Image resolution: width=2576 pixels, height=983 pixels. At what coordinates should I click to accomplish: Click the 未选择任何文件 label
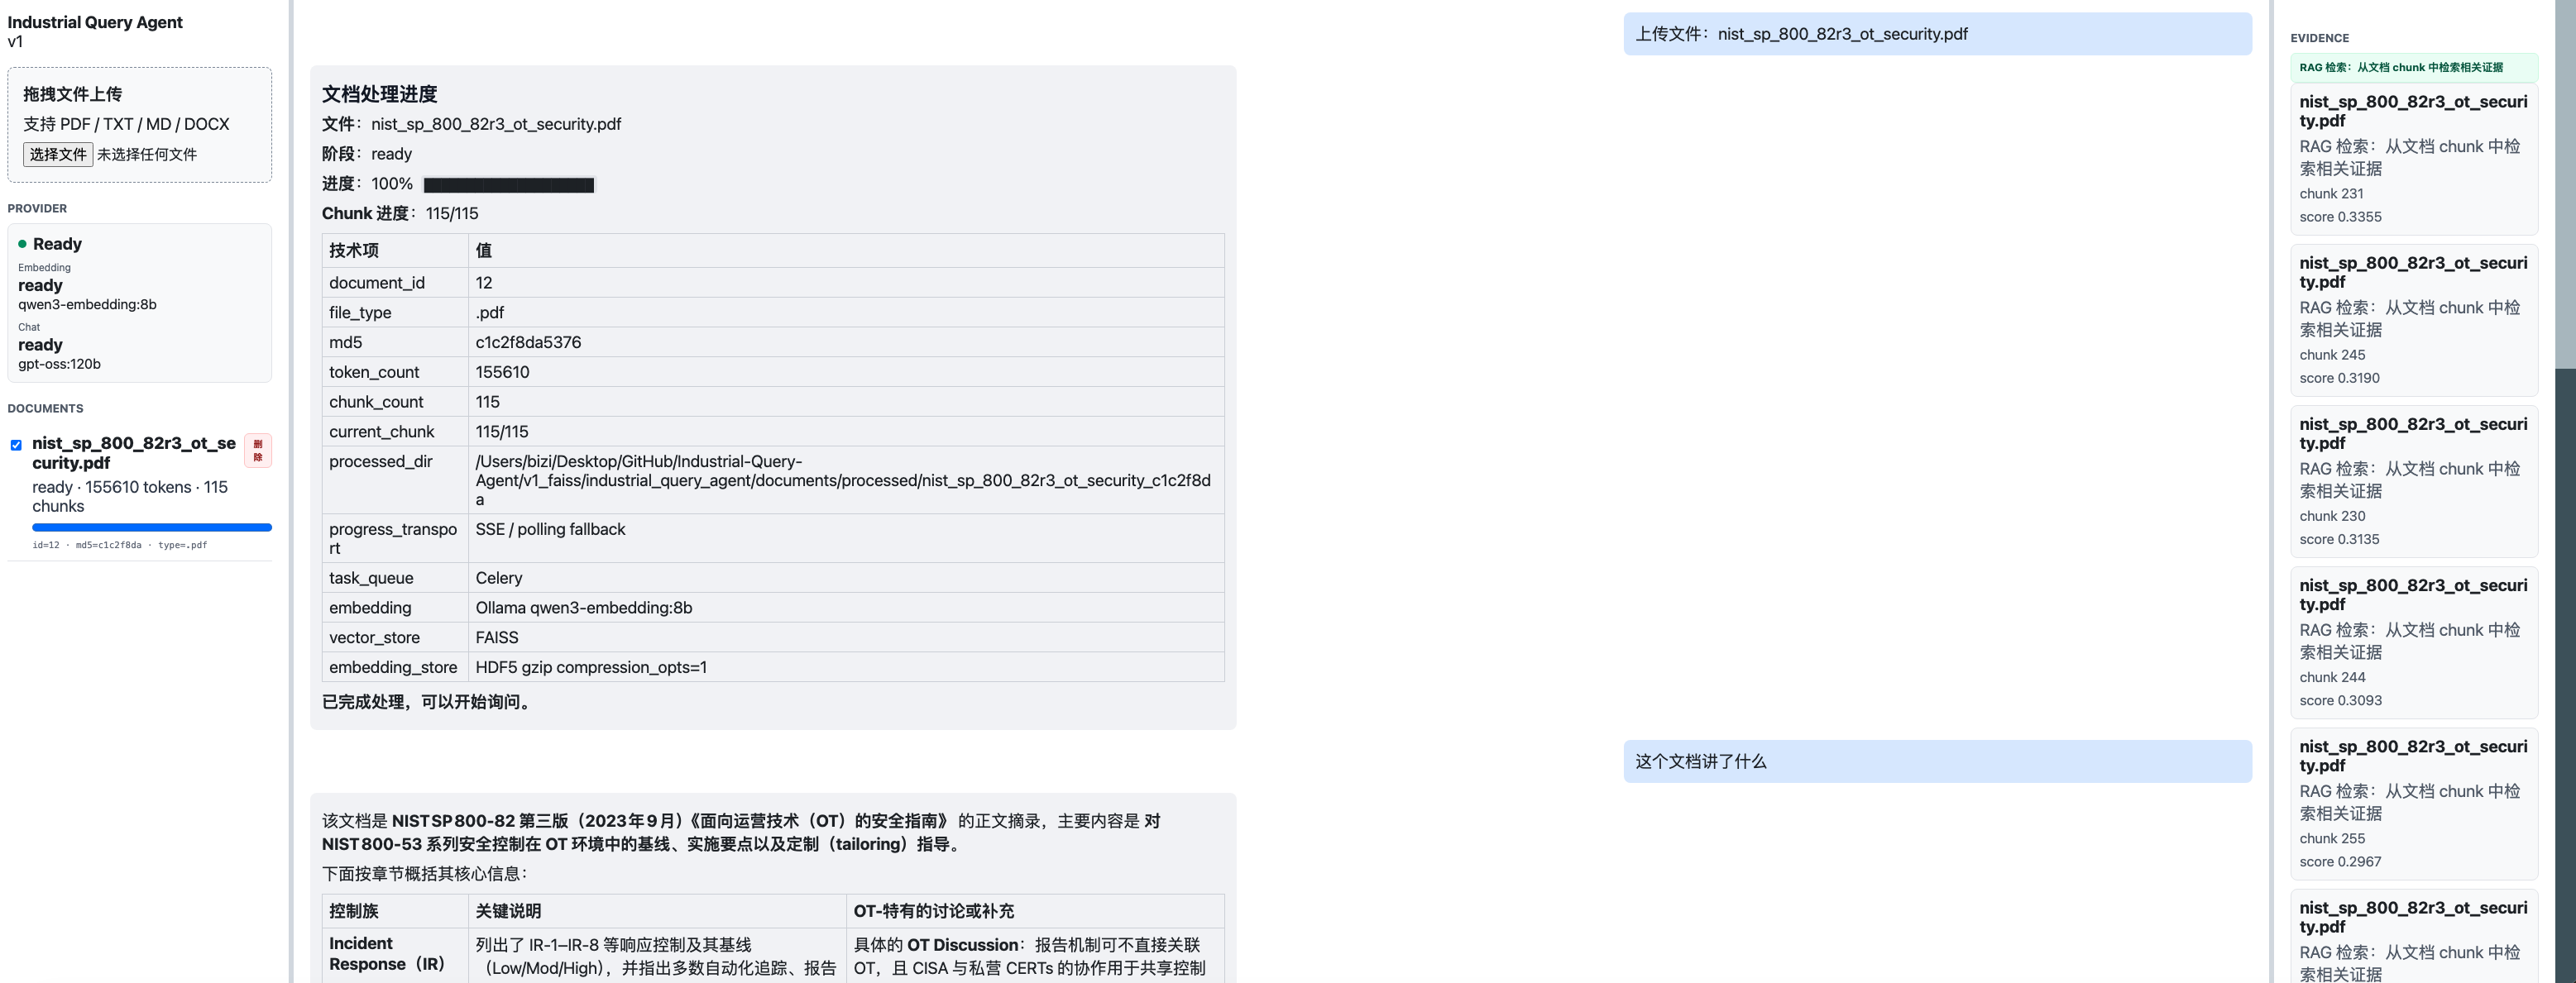pyautogui.click(x=147, y=154)
